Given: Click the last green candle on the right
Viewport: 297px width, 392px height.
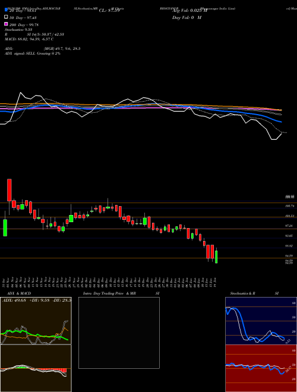Looking at the screenshot, I should (x=216, y=257).
